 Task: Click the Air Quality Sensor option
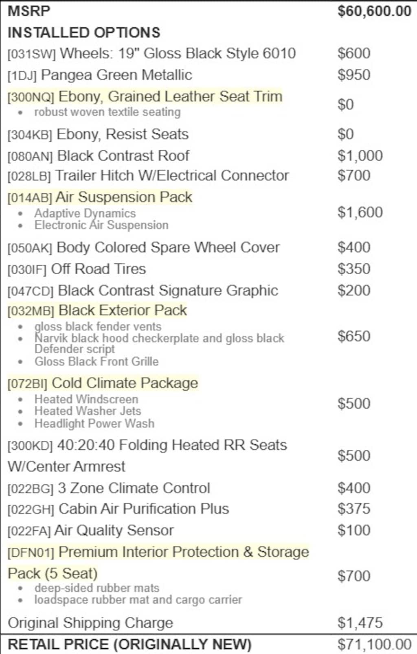click(114, 530)
